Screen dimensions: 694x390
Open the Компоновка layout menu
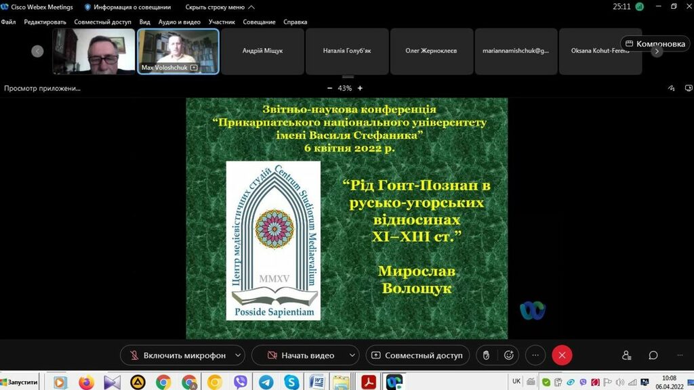(x=655, y=44)
